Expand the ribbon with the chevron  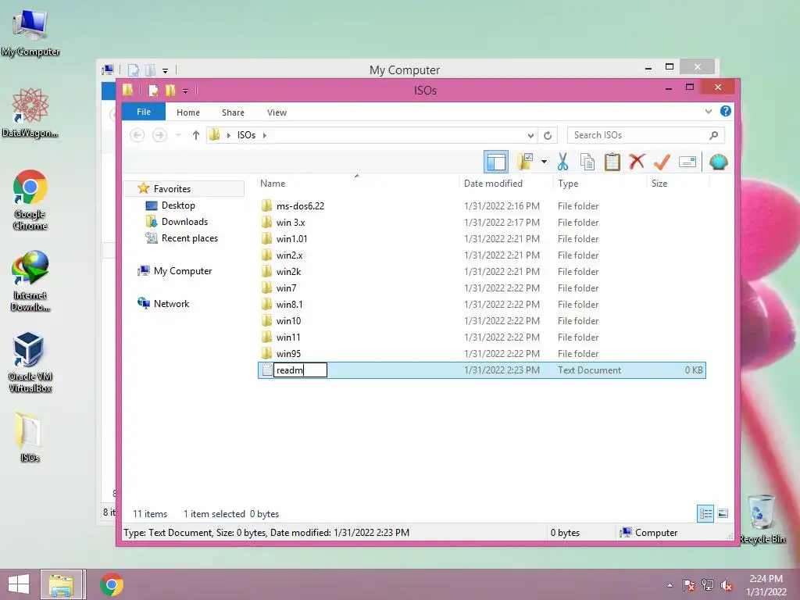coord(708,111)
